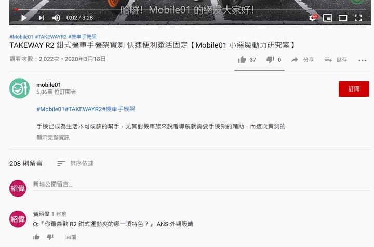
Task: Share the video
Action: point(302,60)
